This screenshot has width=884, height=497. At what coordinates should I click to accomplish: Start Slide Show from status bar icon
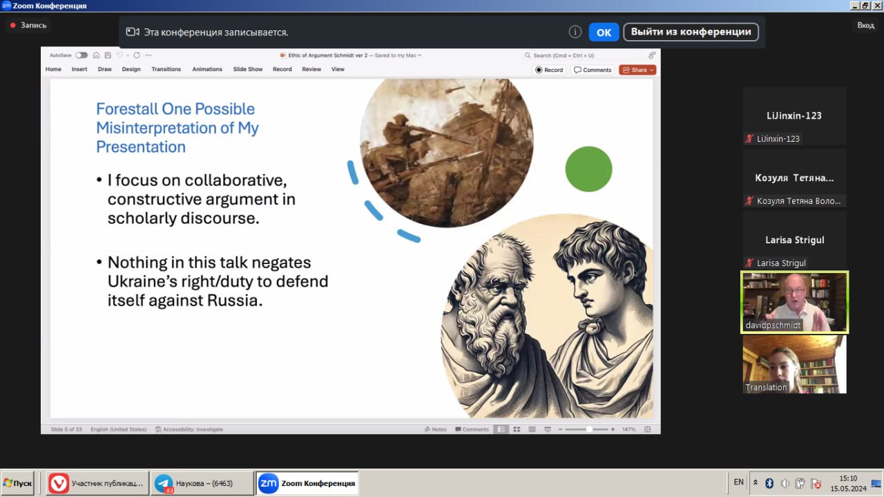click(x=548, y=429)
